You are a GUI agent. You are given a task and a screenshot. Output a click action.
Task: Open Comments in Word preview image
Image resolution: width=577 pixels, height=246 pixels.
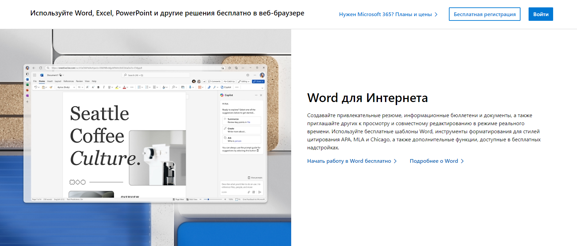[214, 82]
